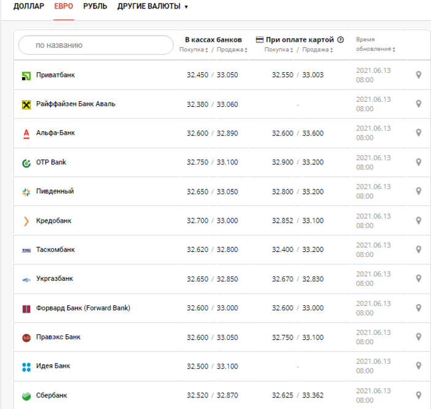Switch to the РУБЛЬ tab
Screen dimensions: 431x409
click(x=95, y=6)
